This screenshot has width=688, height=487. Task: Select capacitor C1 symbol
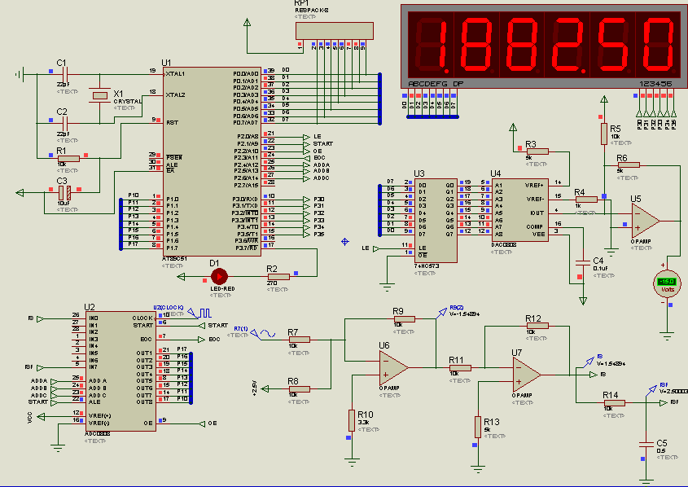tap(64, 75)
